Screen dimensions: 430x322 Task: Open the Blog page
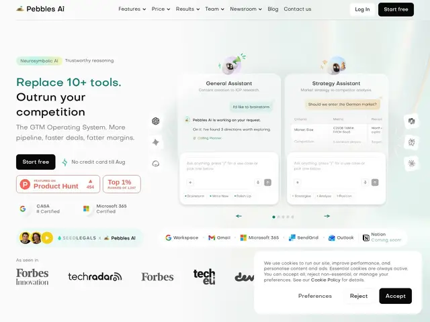(273, 9)
